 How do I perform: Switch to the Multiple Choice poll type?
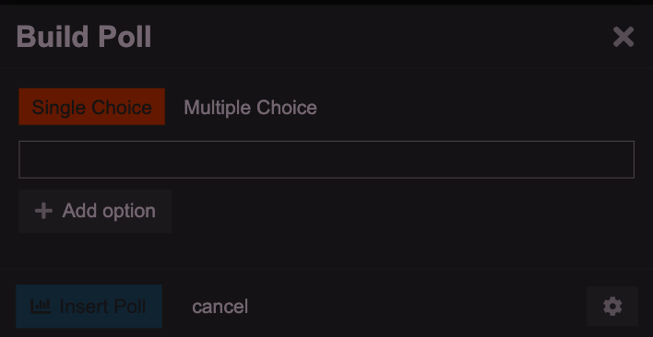click(250, 107)
